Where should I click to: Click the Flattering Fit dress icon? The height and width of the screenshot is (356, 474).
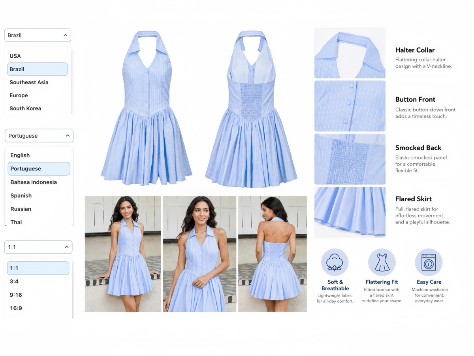point(382,262)
